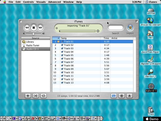Select Library in the Source list
Image resolution: width=161 pixels, height=121 pixels.
pyautogui.click(x=36, y=42)
